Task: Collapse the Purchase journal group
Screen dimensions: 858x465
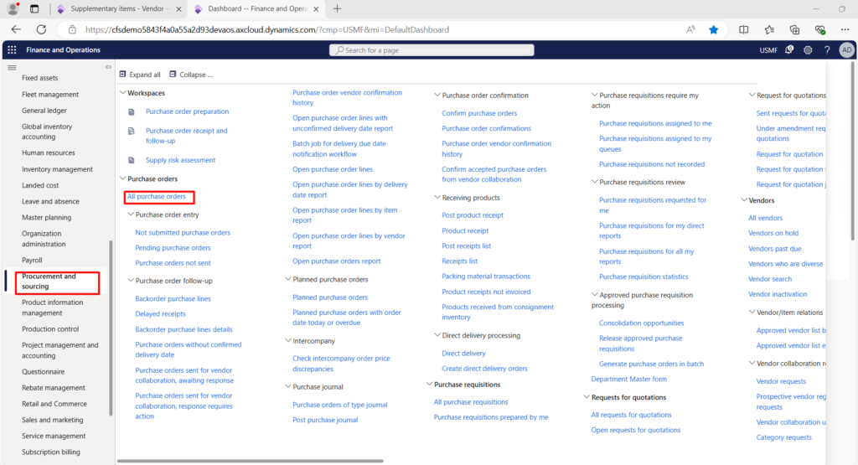Action: [288, 386]
